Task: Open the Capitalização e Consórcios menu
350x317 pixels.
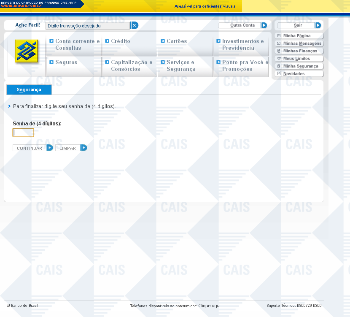Action: (x=131, y=65)
